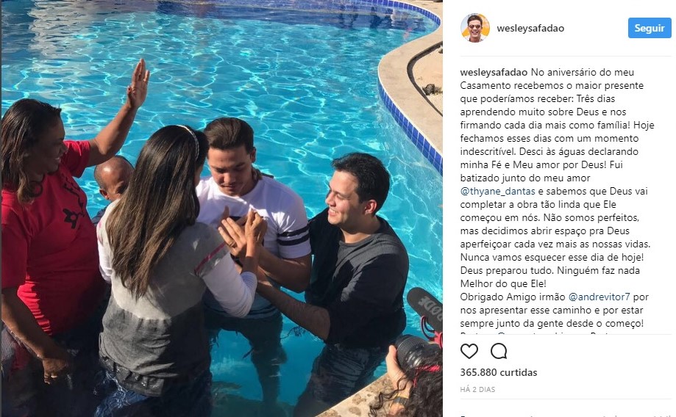This screenshot has width=676, height=417.
Task: Follow the account with the Seguir button
Action: pyautogui.click(x=650, y=28)
